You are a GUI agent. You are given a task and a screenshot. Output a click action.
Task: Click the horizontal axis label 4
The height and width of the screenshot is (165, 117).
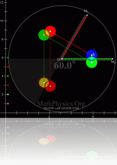coord(93,116)
